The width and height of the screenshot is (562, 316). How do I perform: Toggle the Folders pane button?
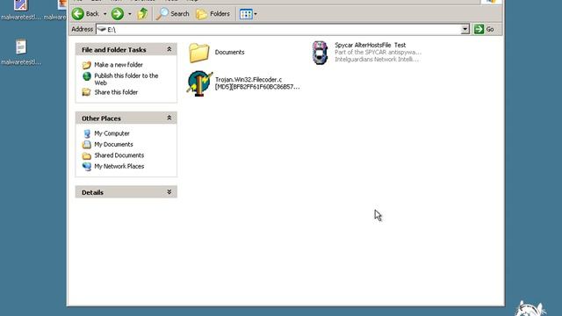point(213,14)
